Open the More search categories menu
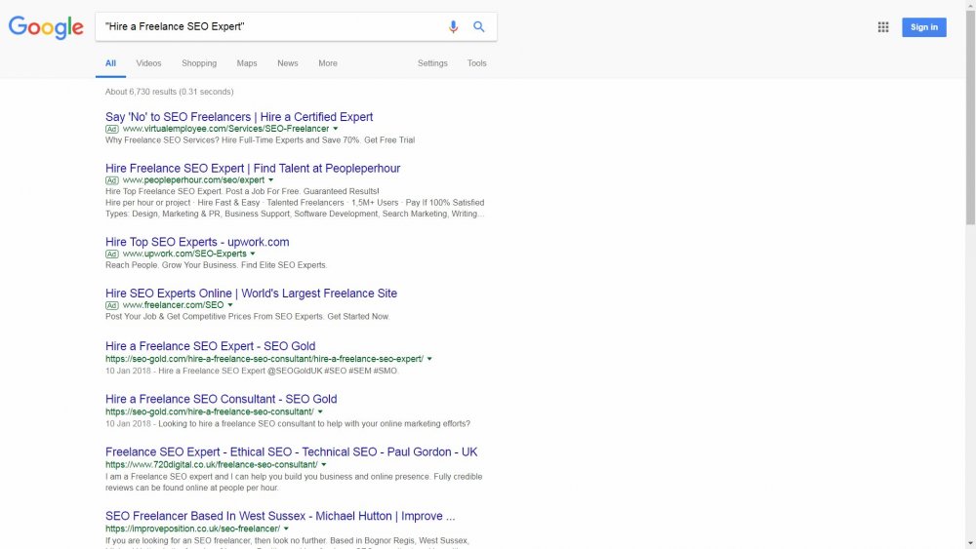 tap(328, 63)
